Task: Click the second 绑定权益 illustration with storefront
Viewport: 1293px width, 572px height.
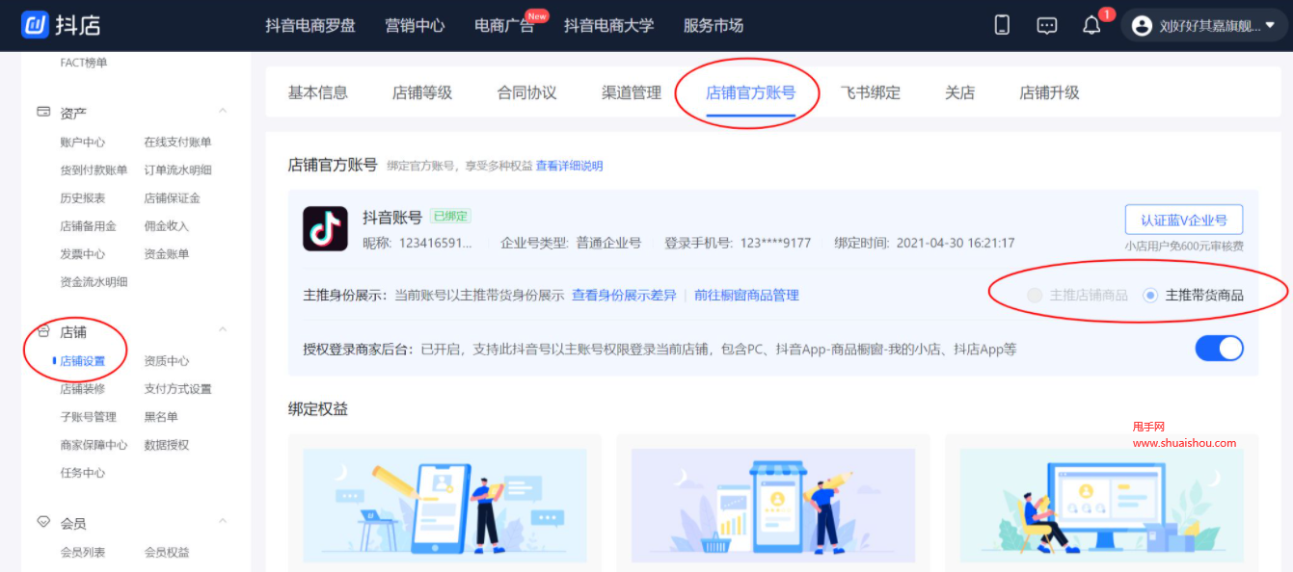Action: pos(773,505)
